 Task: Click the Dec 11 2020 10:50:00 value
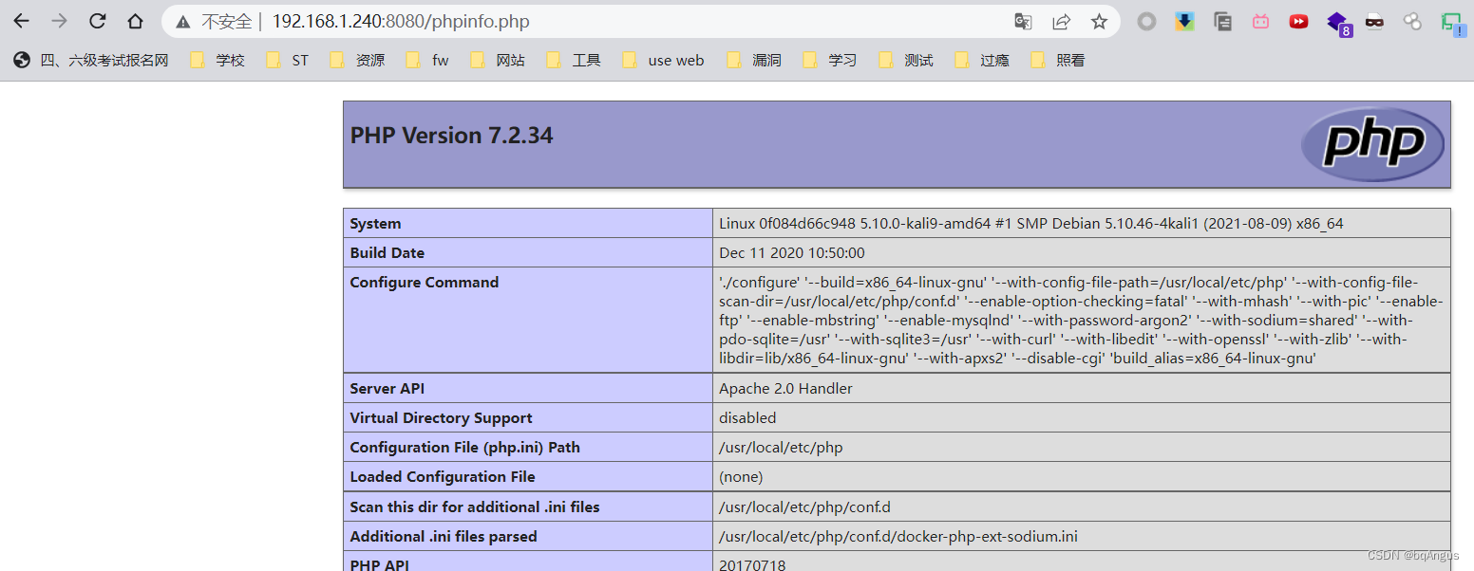791,253
